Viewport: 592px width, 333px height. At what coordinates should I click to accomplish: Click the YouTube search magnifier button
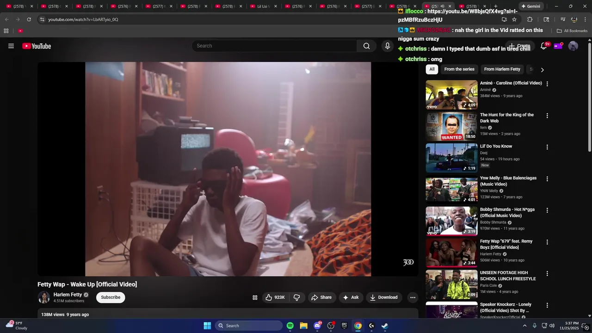[366, 46]
